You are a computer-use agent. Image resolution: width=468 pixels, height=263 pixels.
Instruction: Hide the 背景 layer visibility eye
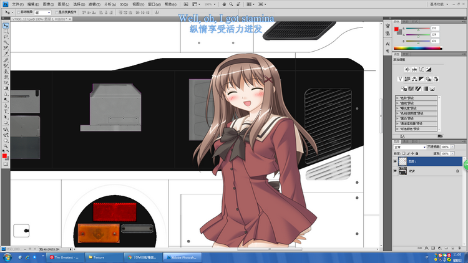coord(395,171)
